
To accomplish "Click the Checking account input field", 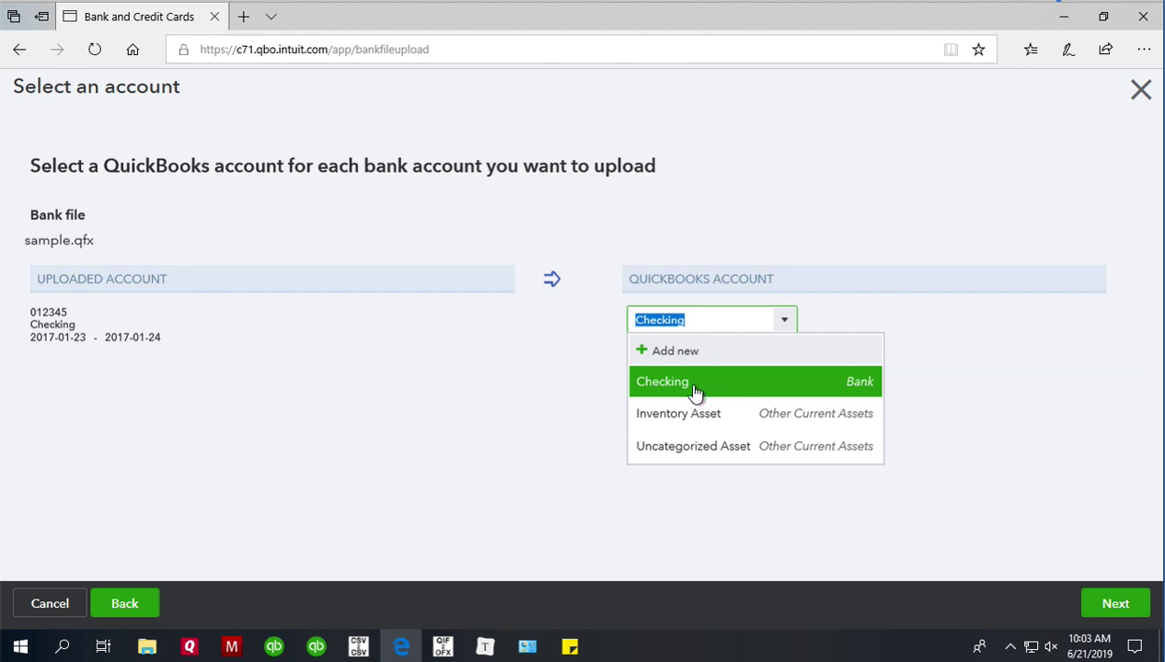I will pyautogui.click(x=701, y=320).
